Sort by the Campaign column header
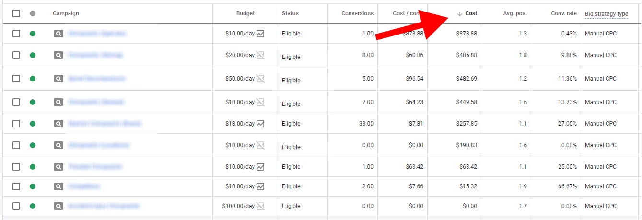This screenshot has height=220, width=642. [66, 13]
